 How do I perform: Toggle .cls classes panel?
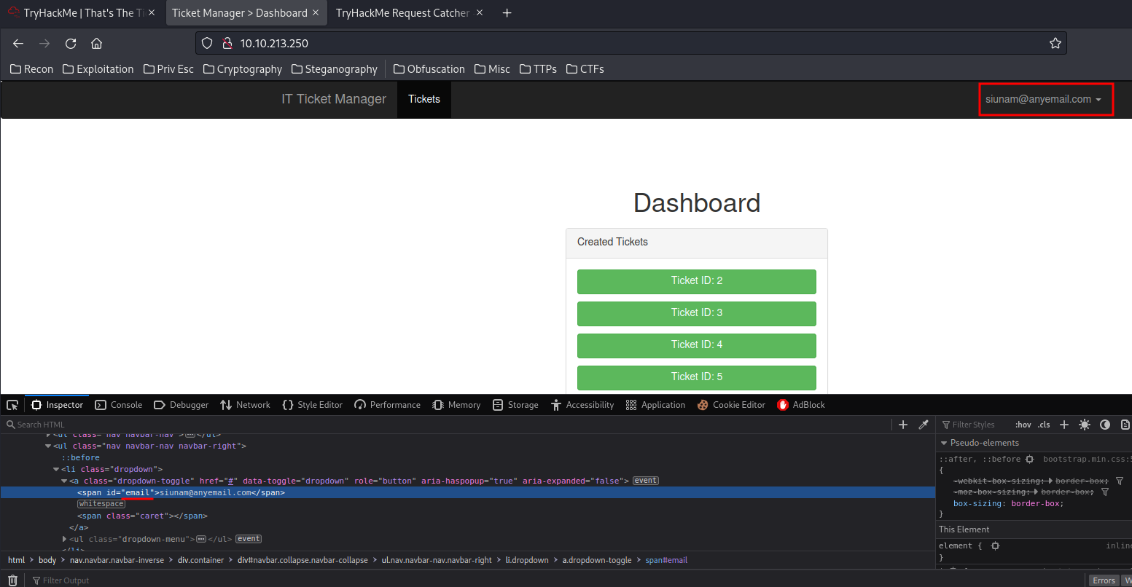1044,425
